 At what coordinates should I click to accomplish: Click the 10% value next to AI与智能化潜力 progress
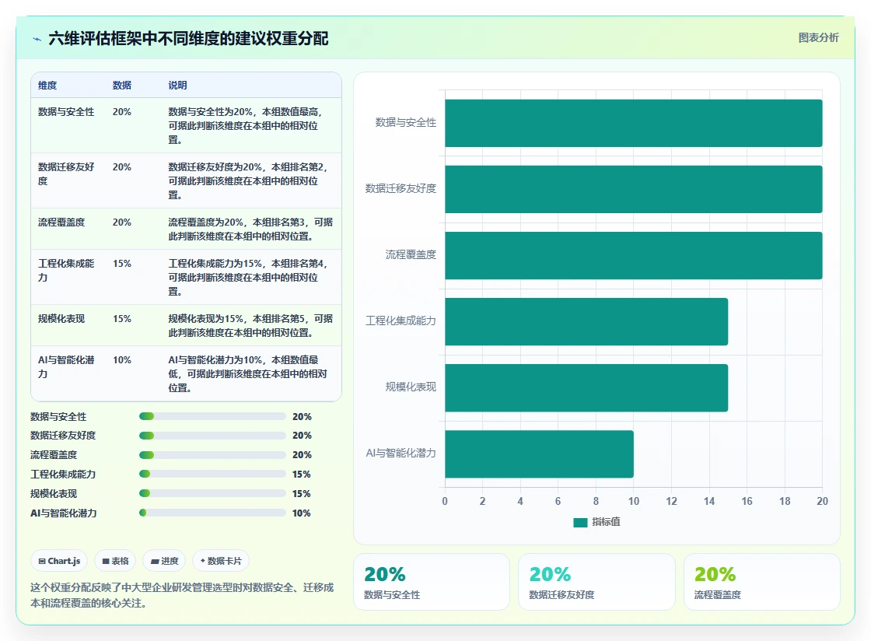(x=302, y=513)
